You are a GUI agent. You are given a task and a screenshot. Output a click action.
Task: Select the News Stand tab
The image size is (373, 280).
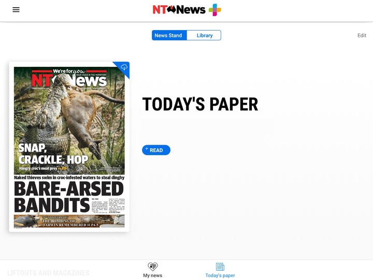pos(169,35)
